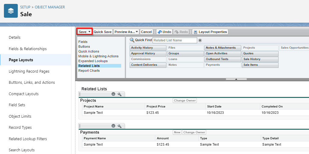This screenshot has width=309, height=154.
Task: Collapse the palette with the up arrow
Action: tap(236, 79)
